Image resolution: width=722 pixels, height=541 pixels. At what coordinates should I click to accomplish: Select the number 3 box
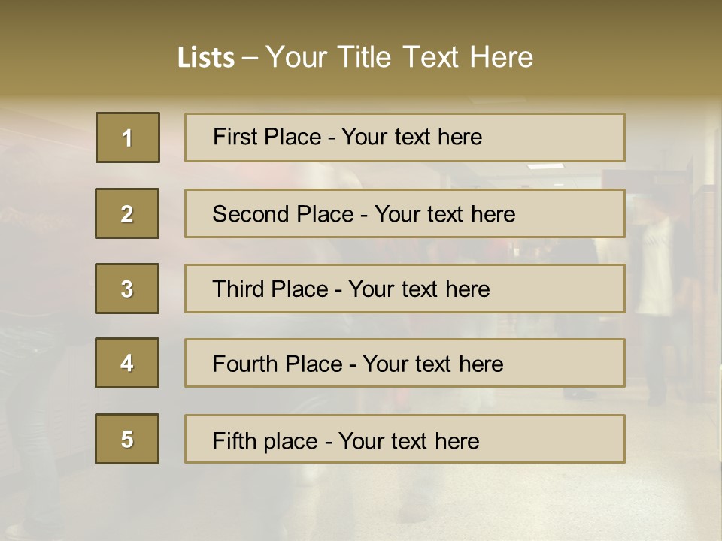click(x=127, y=289)
